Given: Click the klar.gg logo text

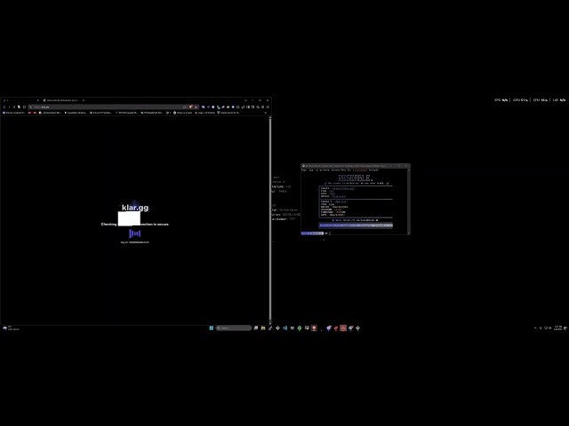Looking at the screenshot, I should point(135,208).
